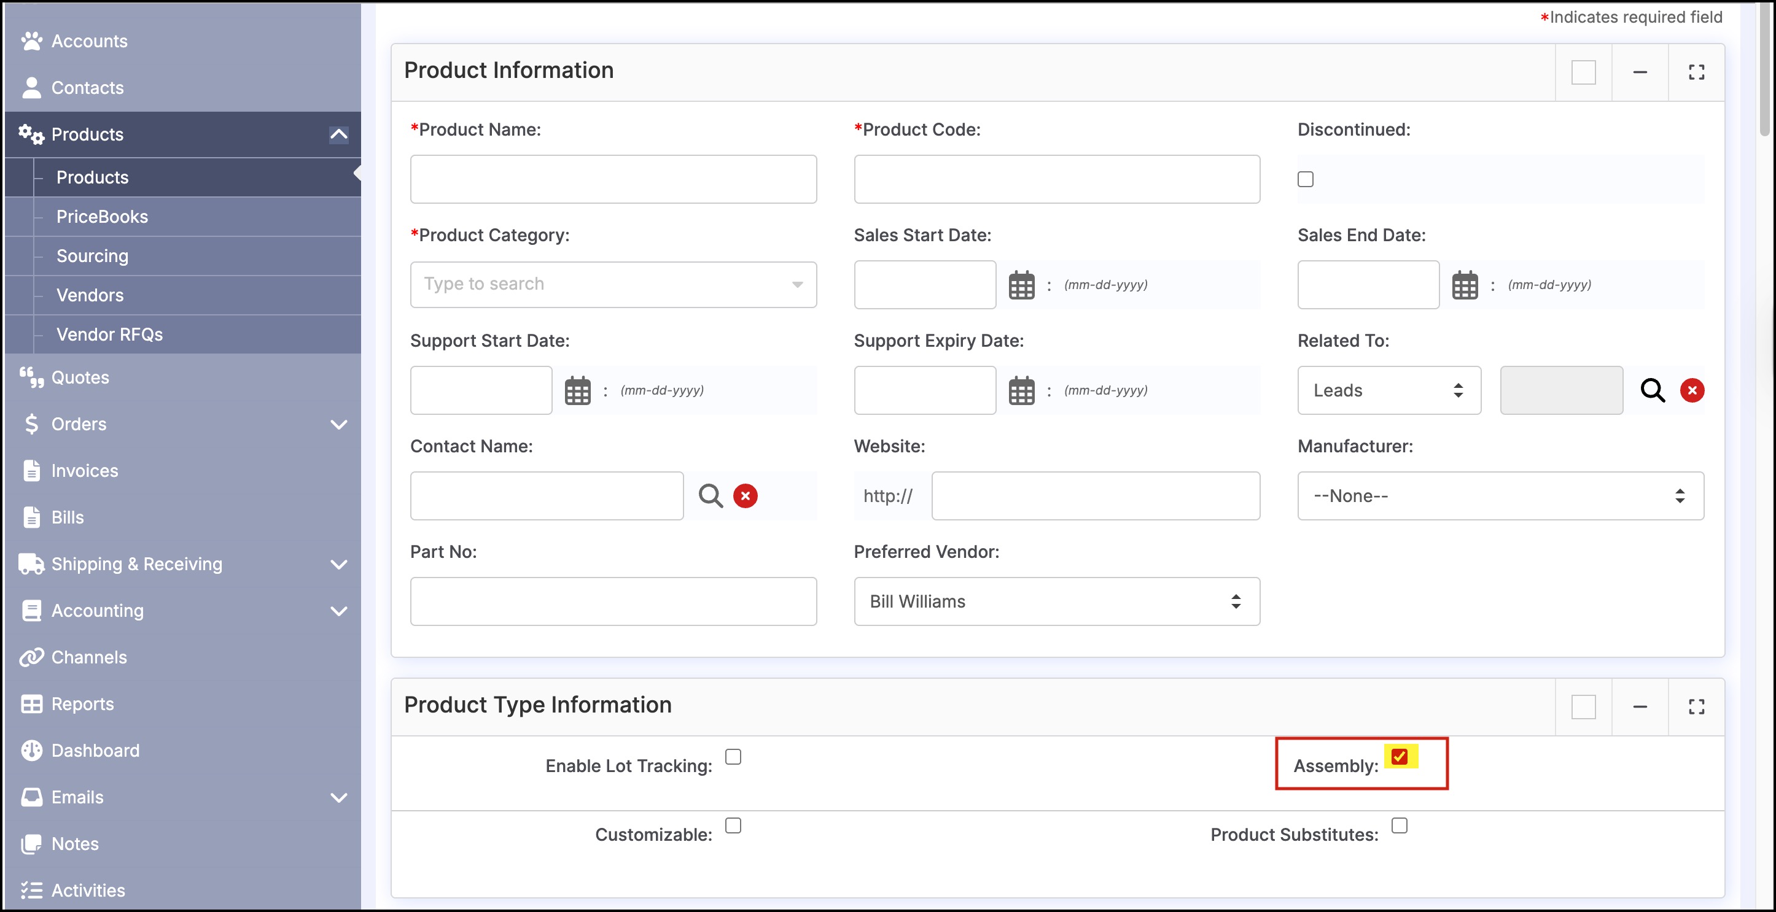Uncheck the Assembly checkbox

pyautogui.click(x=1399, y=757)
